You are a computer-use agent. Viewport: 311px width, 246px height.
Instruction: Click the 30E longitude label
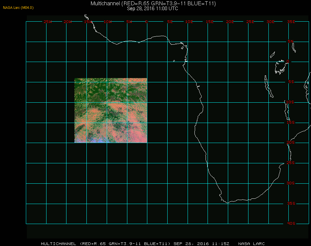tap(270, 22)
